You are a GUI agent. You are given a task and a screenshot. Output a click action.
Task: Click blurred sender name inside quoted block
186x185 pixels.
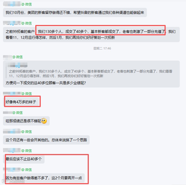point(16,65)
